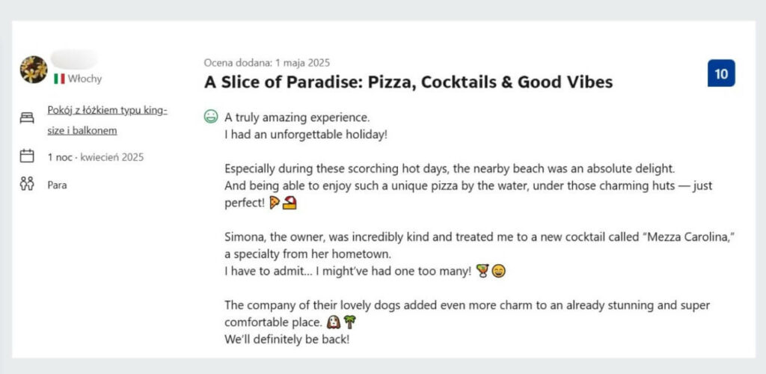Click the bed icon beside room type
Screen dimensions: 766x374
tap(27, 117)
